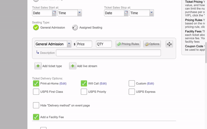This screenshot has width=207, height=129.
Task: Uncheck the Will Call delivery option
Action: pos(84,83)
